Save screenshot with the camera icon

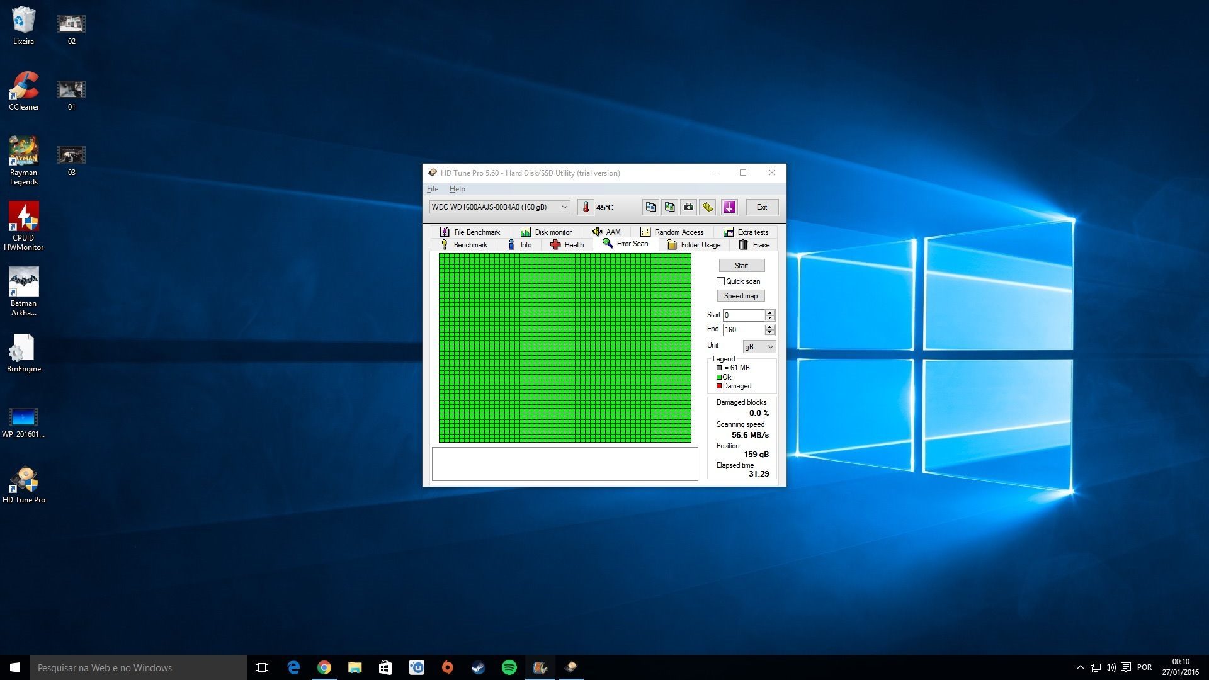[x=688, y=207]
